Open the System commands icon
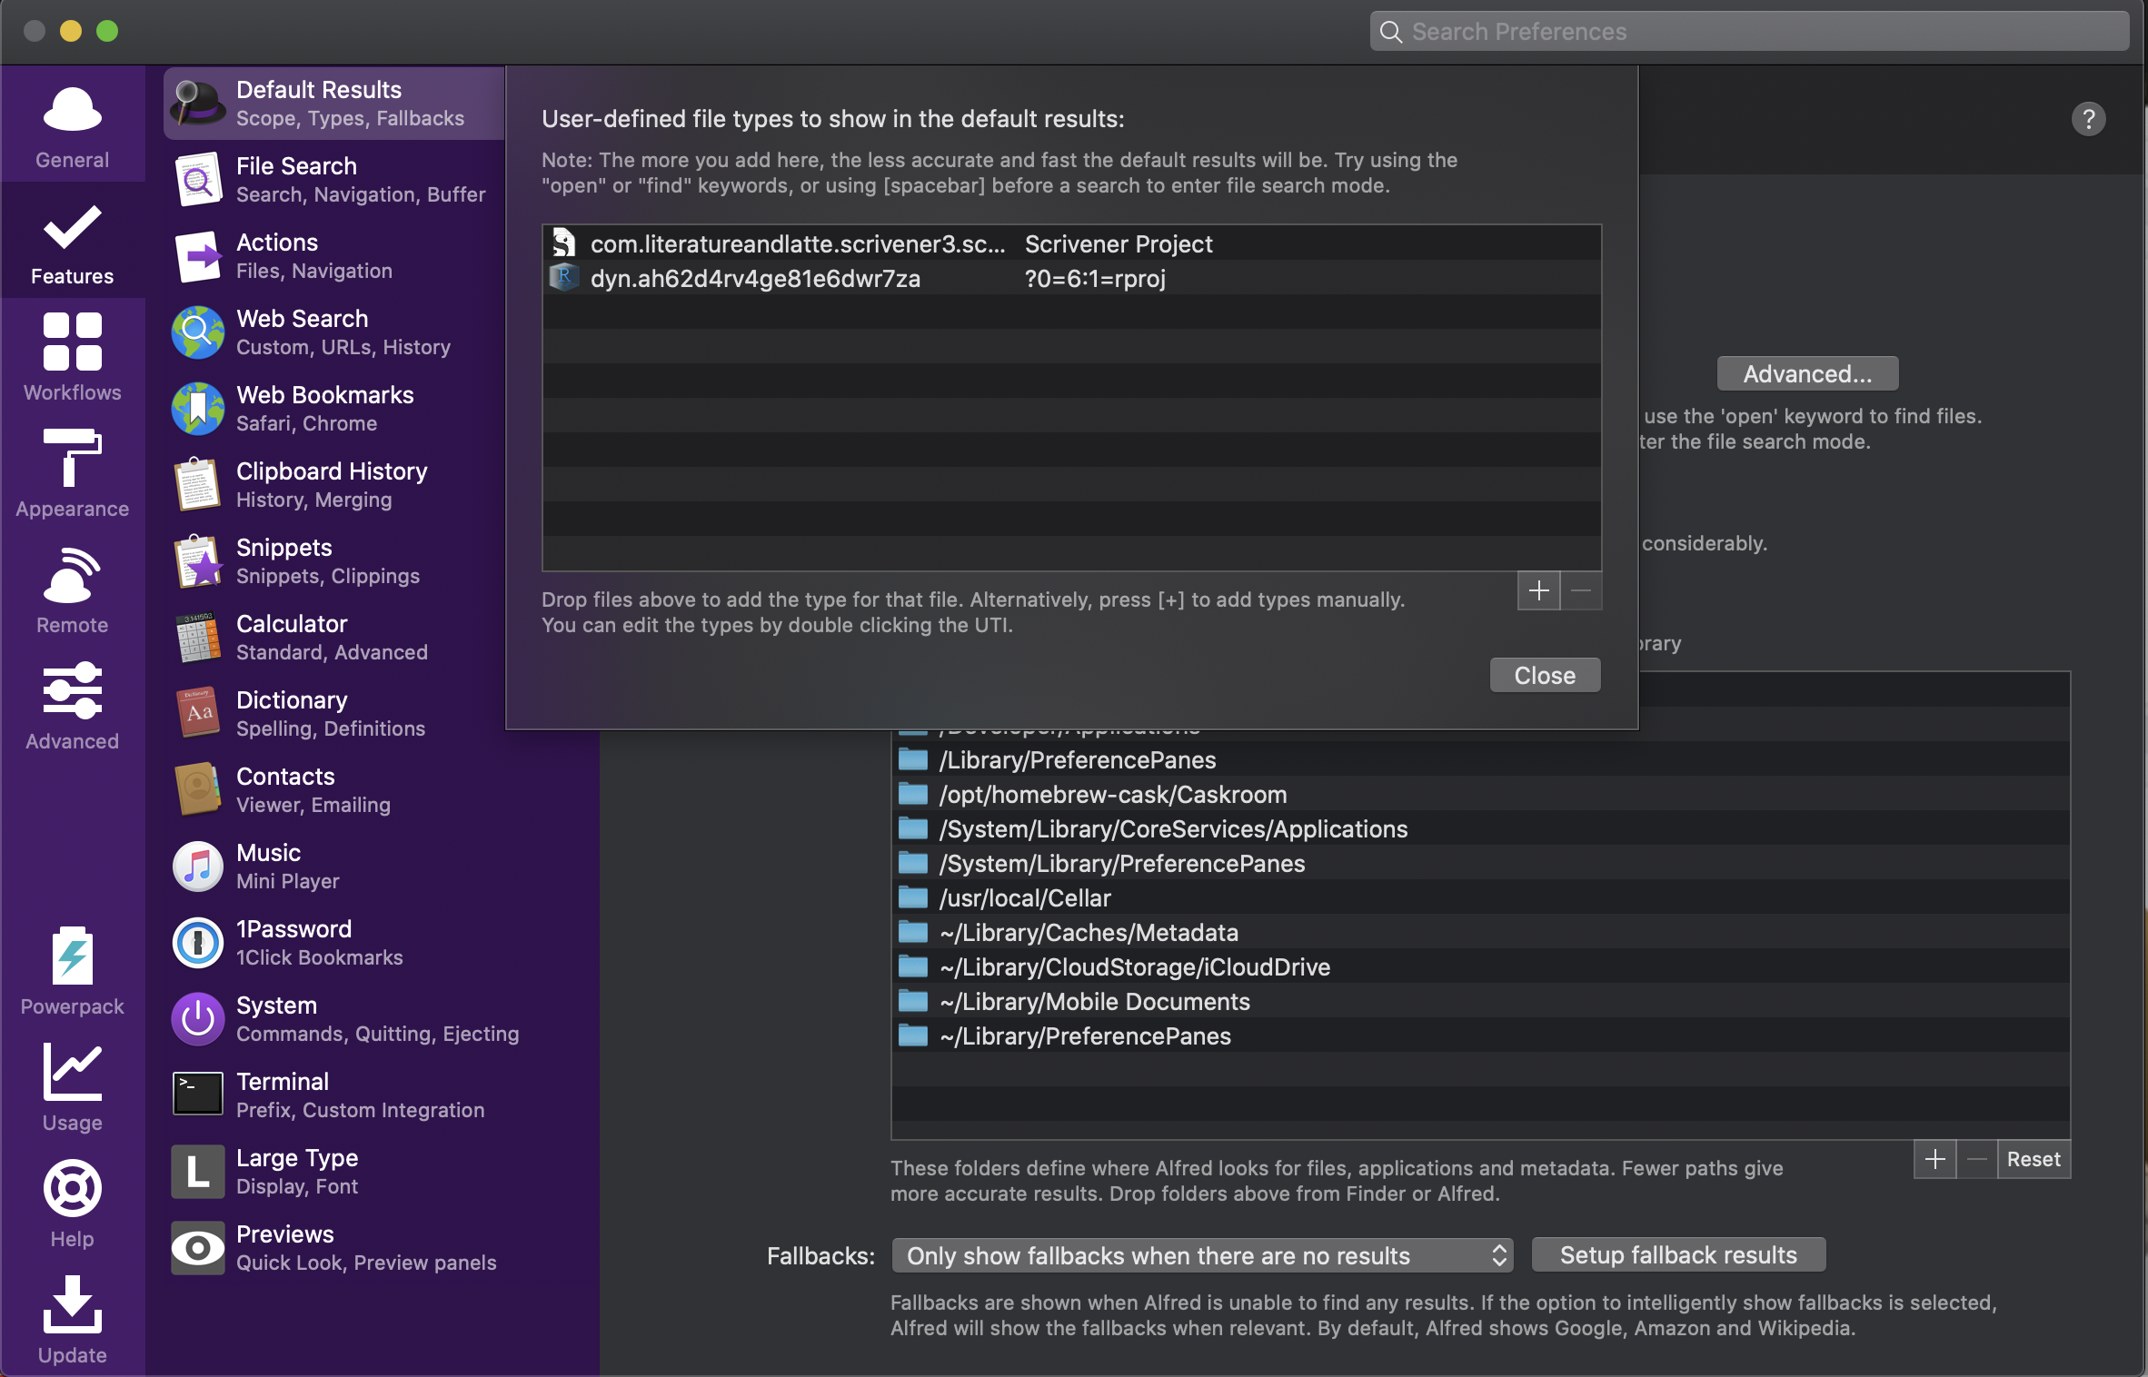 198,1019
